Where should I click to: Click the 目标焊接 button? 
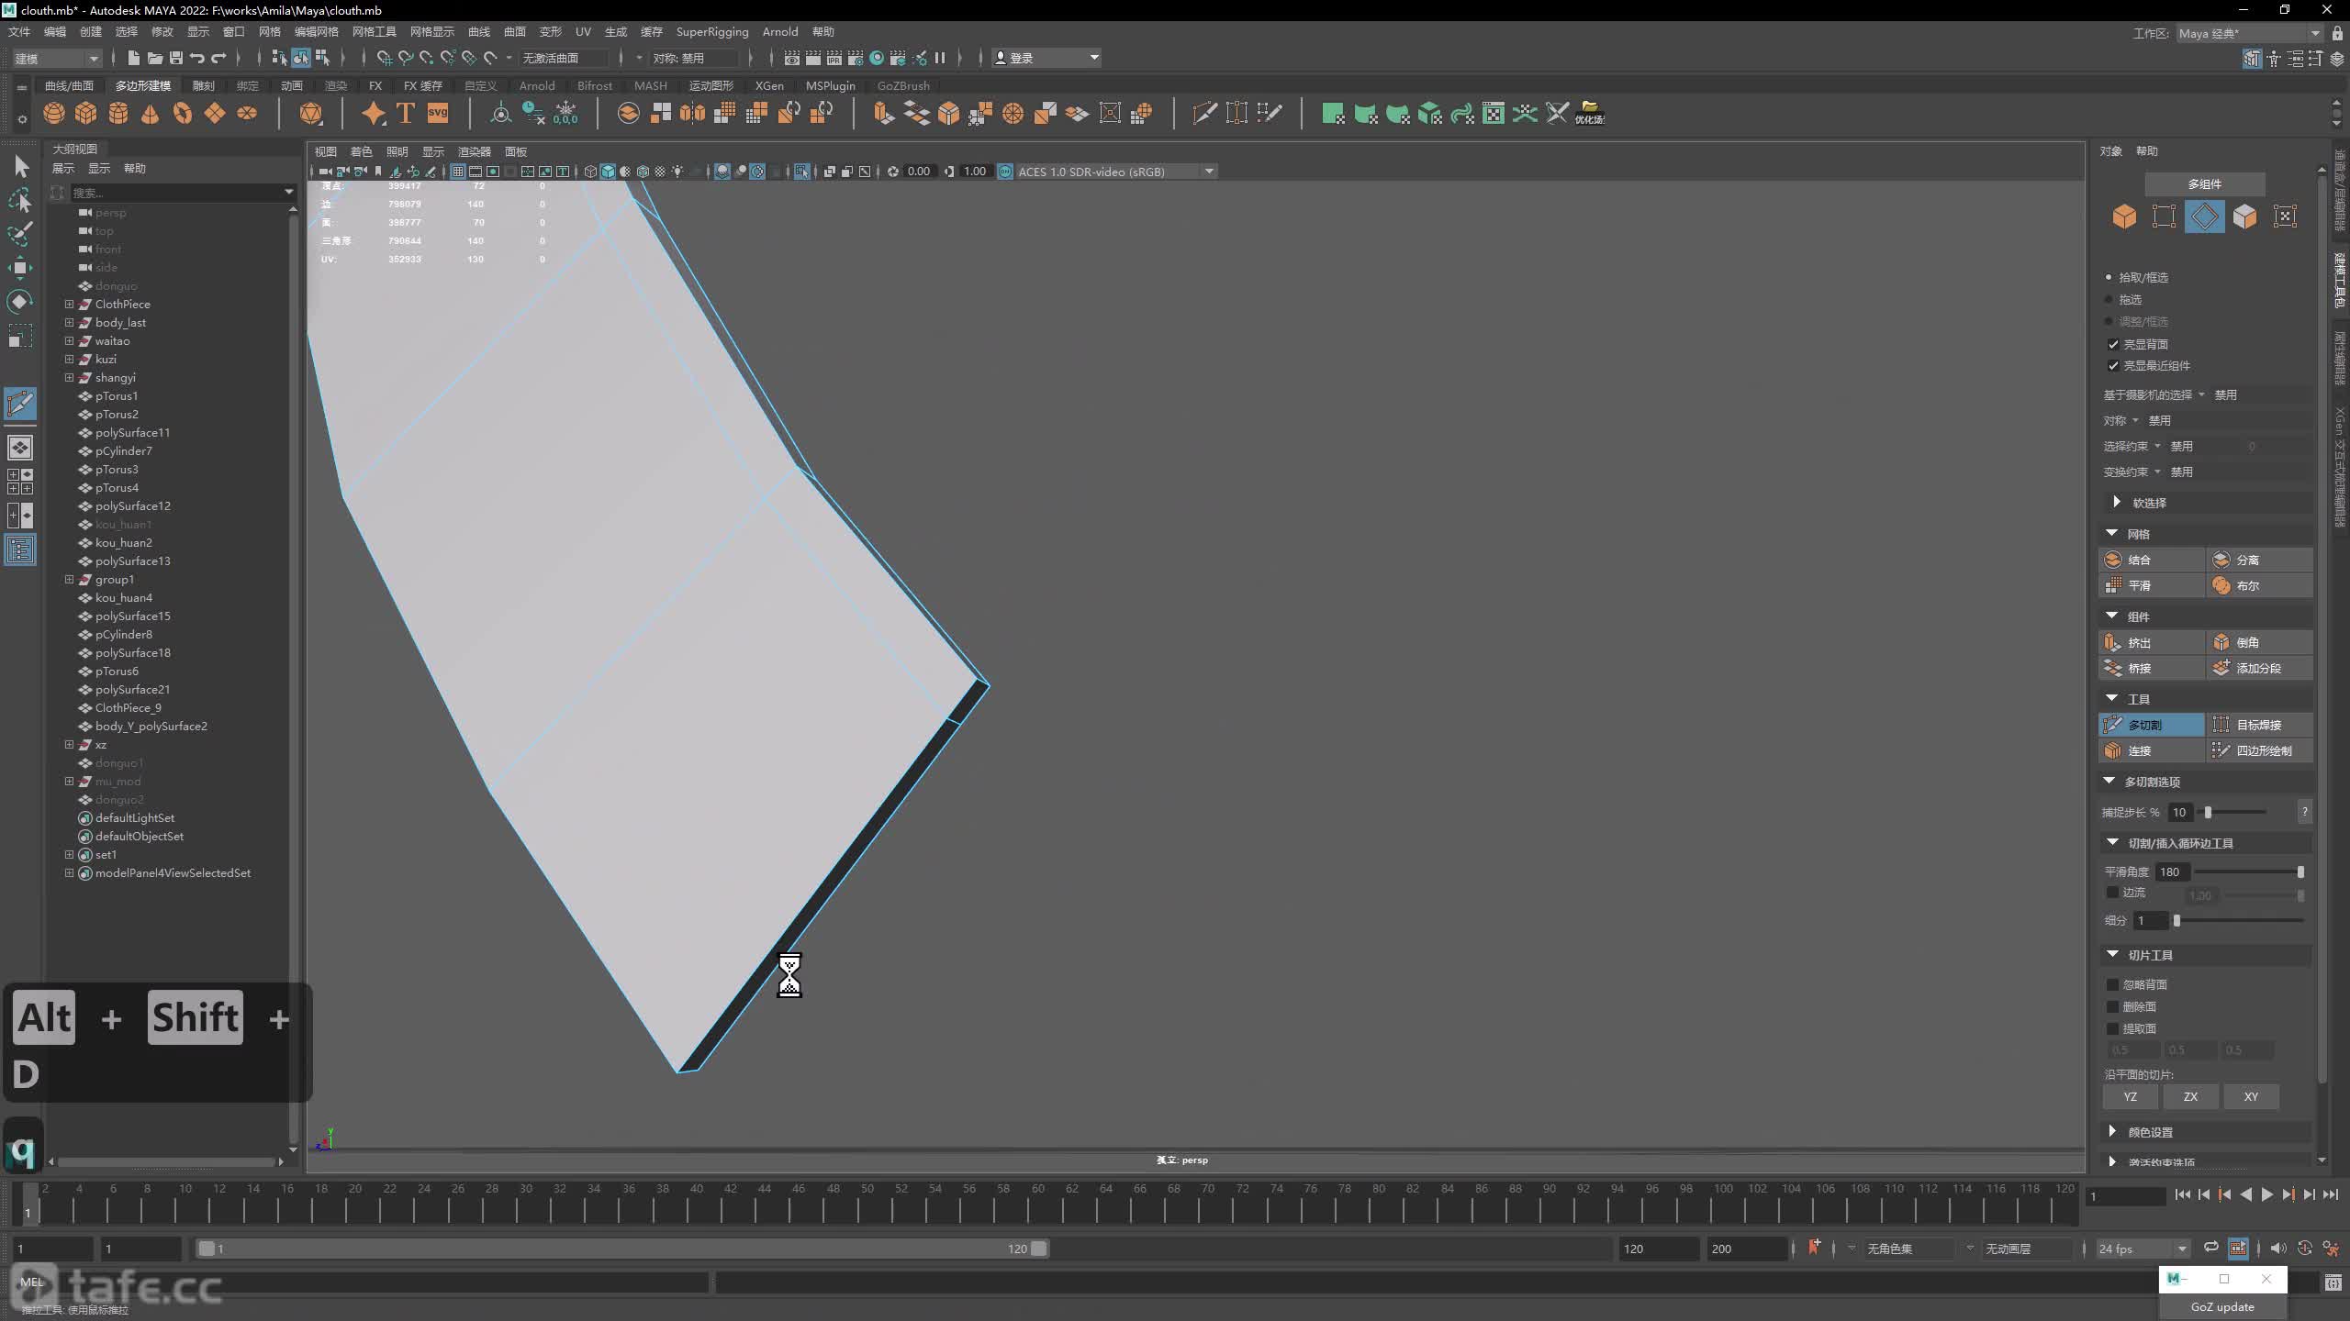tap(2260, 725)
